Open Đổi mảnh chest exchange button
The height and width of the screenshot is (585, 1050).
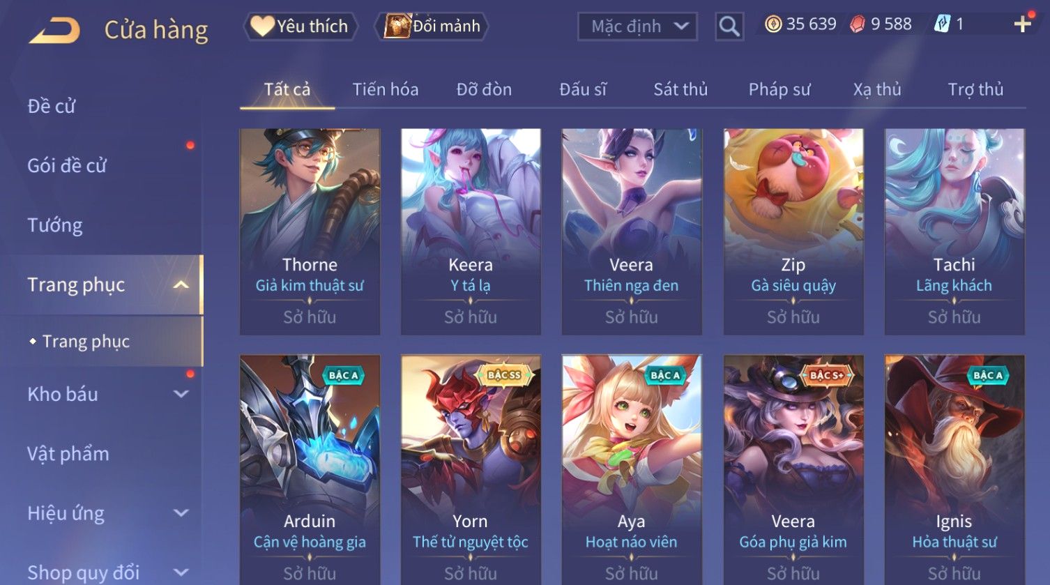[432, 26]
